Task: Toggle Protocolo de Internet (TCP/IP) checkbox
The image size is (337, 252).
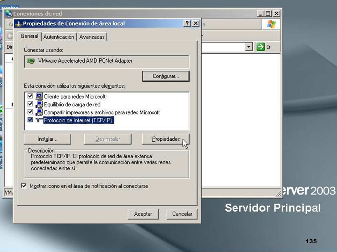Action: [30, 120]
